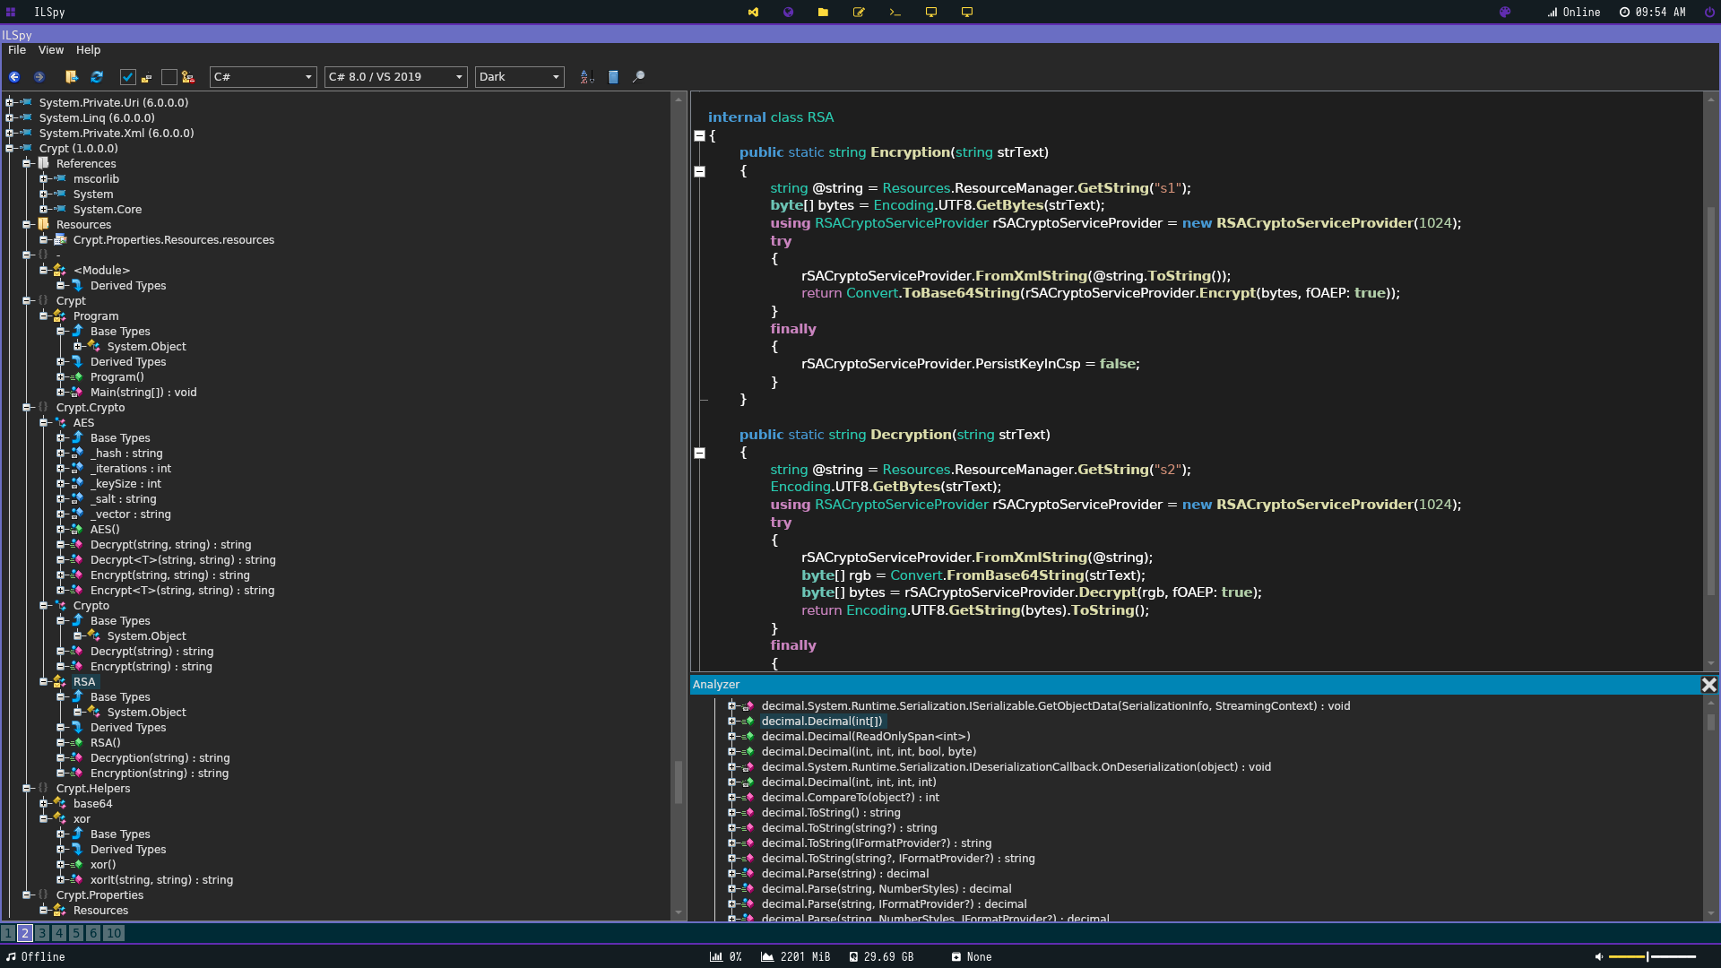This screenshot has height=968, width=1721.
Task: Click the Sort assembly list alphabetically icon
Action: pyautogui.click(x=587, y=77)
